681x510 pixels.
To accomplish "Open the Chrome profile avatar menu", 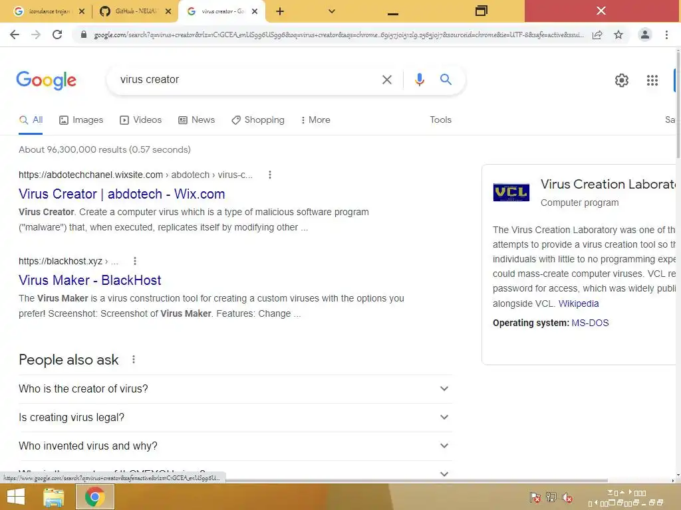I will (x=645, y=35).
